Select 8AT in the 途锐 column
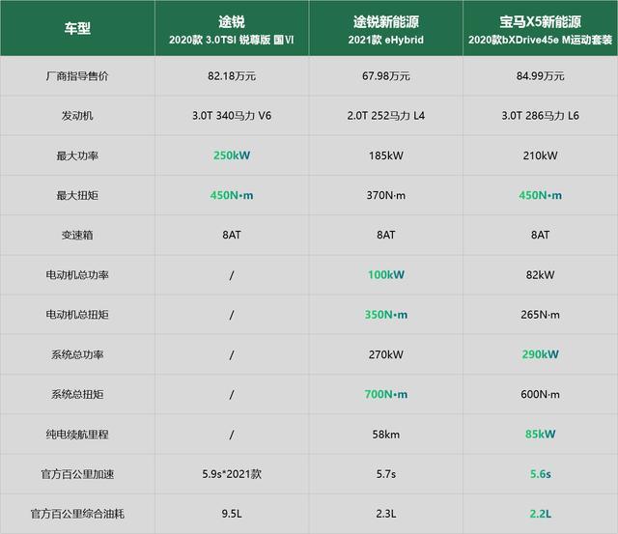This screenshot has width=618, height=534. click(232, 235)
